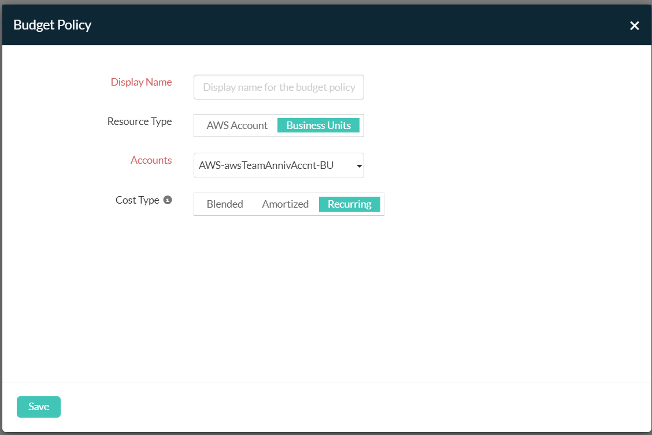This screenshot has width=652, height=435.
Task: Click the AWS-awsTeamAnnivAccnt-BU selected value
Action: tap(266, 165)
